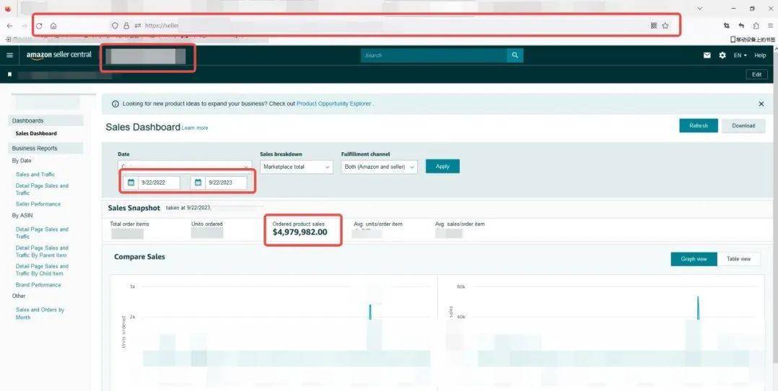Image resolution: width=778 pixels, height=391 pixels.
Task: Open the Seller Performance link
Action: 38,204
